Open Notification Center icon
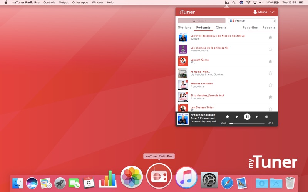 301,3
